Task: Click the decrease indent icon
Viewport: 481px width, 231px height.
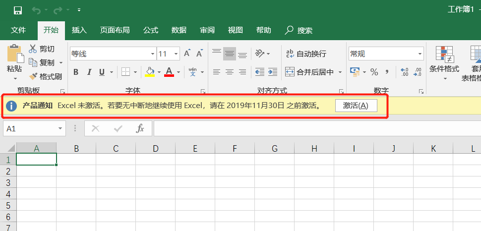Action: coord(260,72)
